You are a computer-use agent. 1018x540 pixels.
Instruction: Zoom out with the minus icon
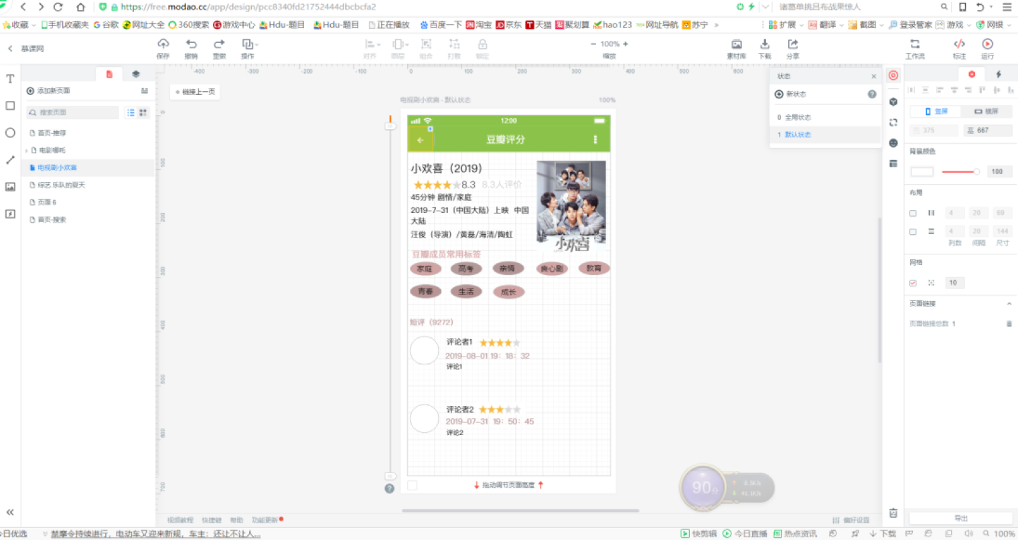click(x=593, y=44)
